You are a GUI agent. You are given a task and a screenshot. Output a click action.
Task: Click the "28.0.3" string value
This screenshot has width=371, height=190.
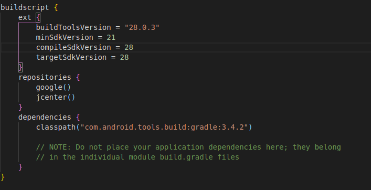pyautogui.click(x=142, y=27)
